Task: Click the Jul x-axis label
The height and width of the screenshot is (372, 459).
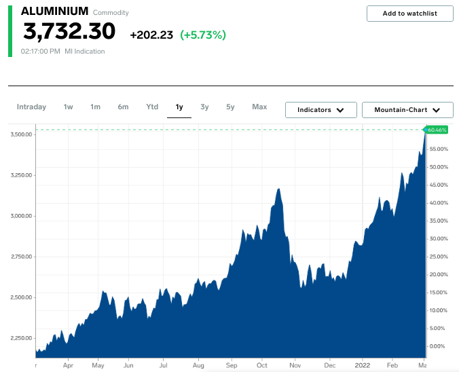Action: coord(164,365)
